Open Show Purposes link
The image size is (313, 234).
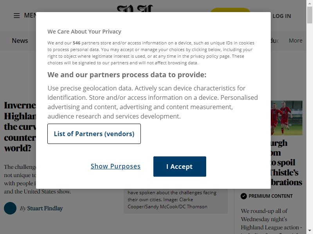(x=115, y=166)
